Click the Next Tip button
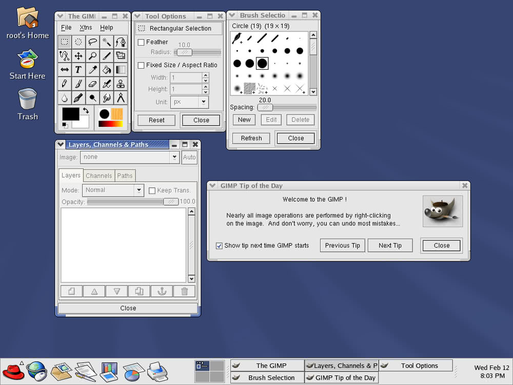 (x=390, y=245)
